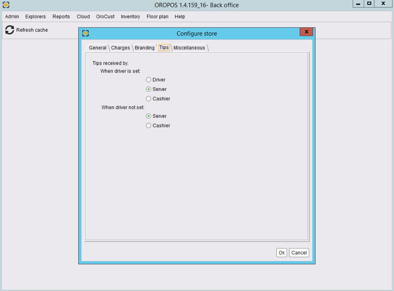
Task: Click the Configure store title text
Action: coord(197,33)
